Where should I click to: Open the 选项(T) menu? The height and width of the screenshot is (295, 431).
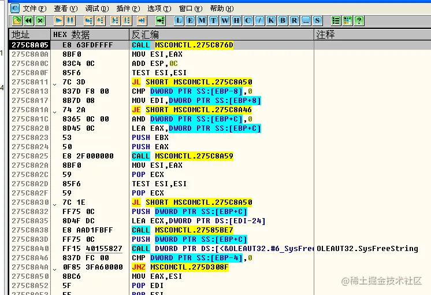(x=159, y=9)
